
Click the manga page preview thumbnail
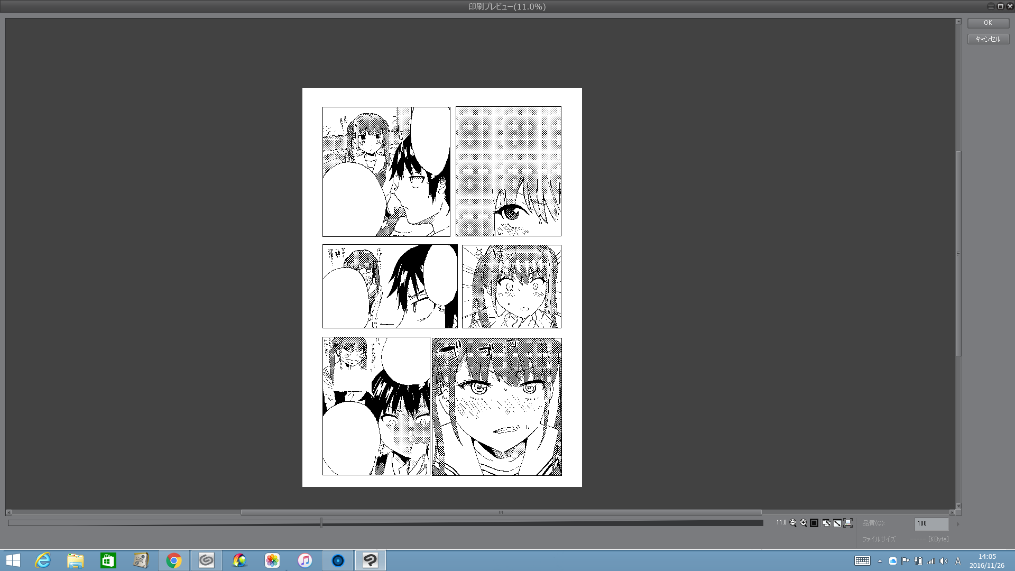442,287
